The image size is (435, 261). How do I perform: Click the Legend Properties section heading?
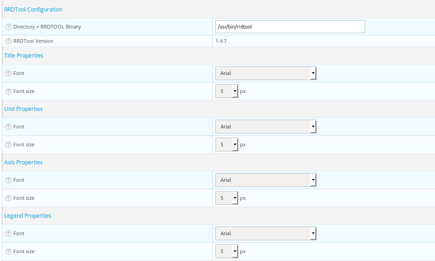point(28,216)
